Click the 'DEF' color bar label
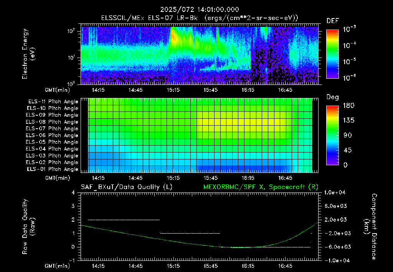393x272 pixels. (333, 21)
